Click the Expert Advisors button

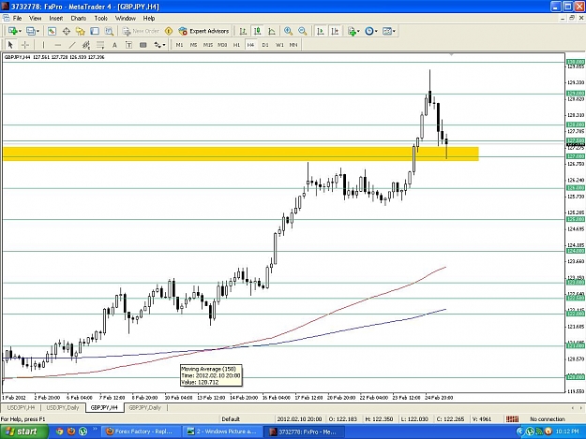tap(204, 31)
